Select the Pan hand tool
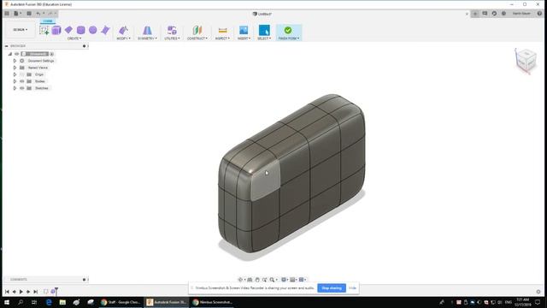Image resolution: width=547 pixels, height=308 pixels. pos(257,280)
